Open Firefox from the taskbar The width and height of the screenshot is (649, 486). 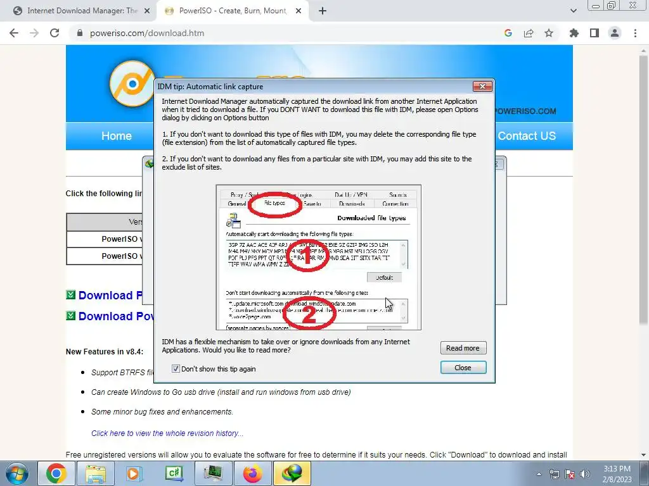click(252, 473)
